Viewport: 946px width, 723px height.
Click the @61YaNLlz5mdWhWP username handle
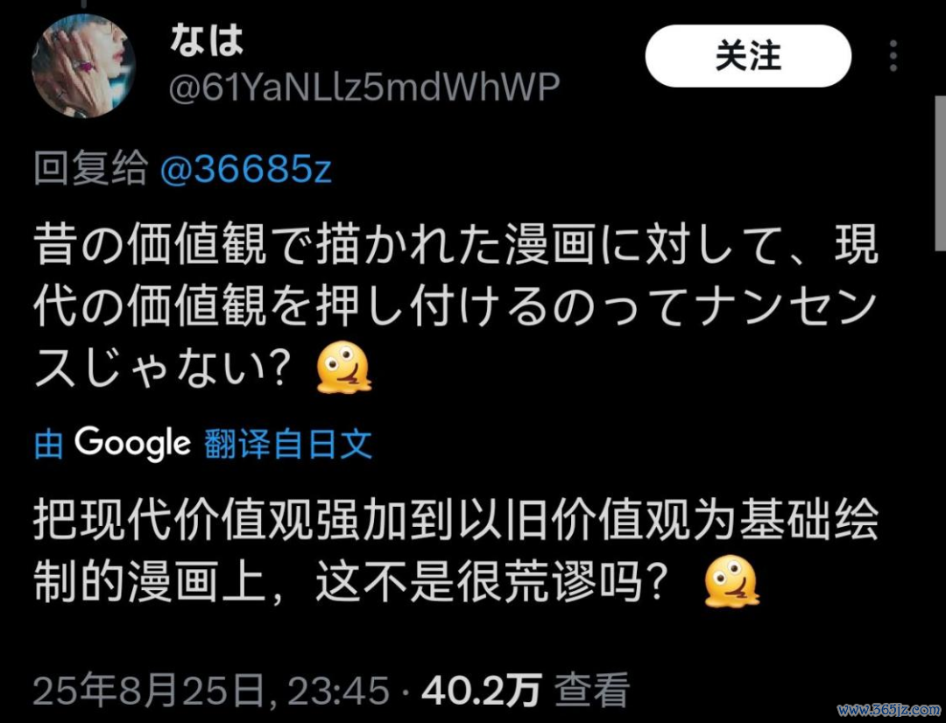tap(364, 88)
